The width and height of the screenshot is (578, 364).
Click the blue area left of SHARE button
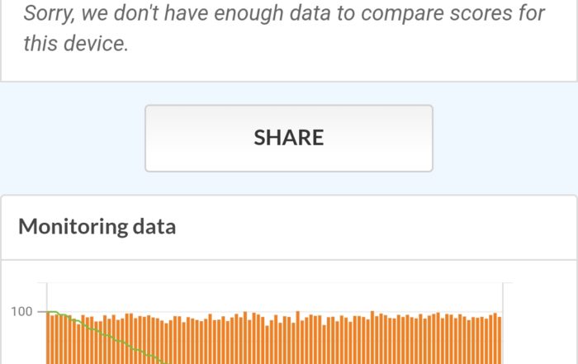73,138
